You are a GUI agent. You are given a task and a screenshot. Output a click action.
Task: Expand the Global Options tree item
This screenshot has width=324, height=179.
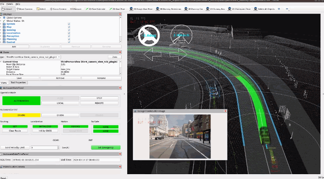point(2,18)
